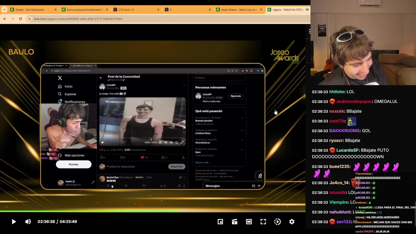Click the kick.com address bar URL

[x=78, y=19]
